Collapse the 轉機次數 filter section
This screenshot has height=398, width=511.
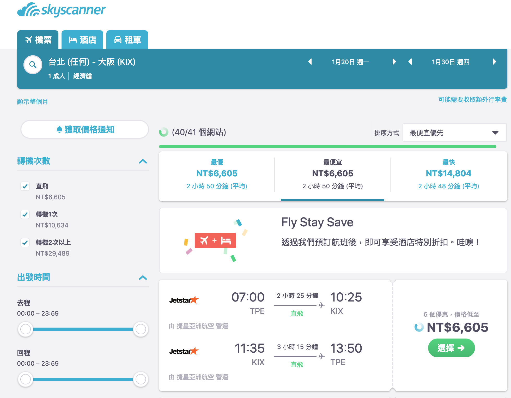click(x=143, y=161)
